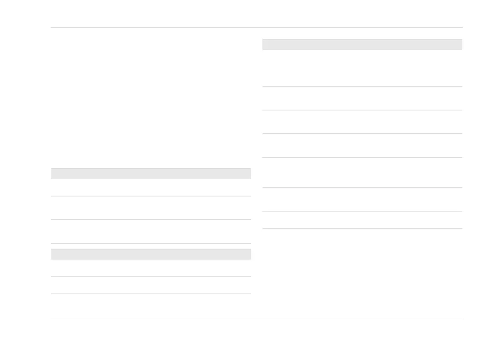Click the second row in the lower-left table
The image size is (486, 342).
151,285
